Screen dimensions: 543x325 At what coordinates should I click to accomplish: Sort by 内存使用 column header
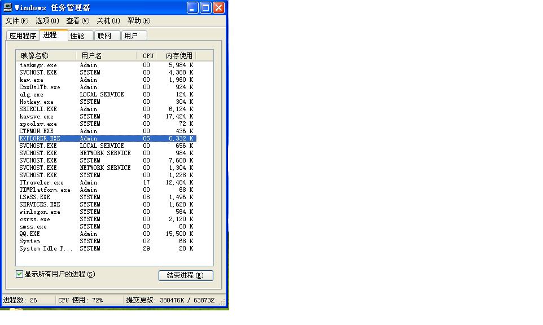click(176, 56)
